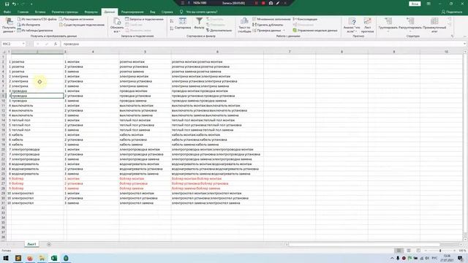Click the Share (Поделиться) button
This screenshot has width=468, height=263.
pyautogui.click(x=452, y=12)
